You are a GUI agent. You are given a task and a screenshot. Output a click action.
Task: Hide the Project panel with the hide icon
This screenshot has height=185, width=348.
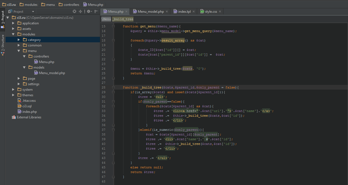pyautogui.click(x=96, y=11)
